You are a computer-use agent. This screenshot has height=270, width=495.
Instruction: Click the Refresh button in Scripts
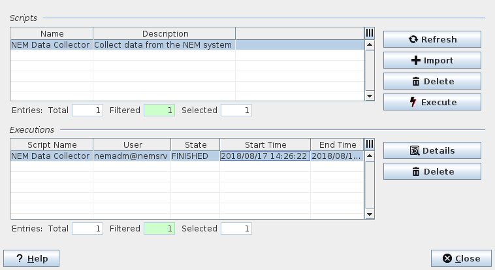432,39
